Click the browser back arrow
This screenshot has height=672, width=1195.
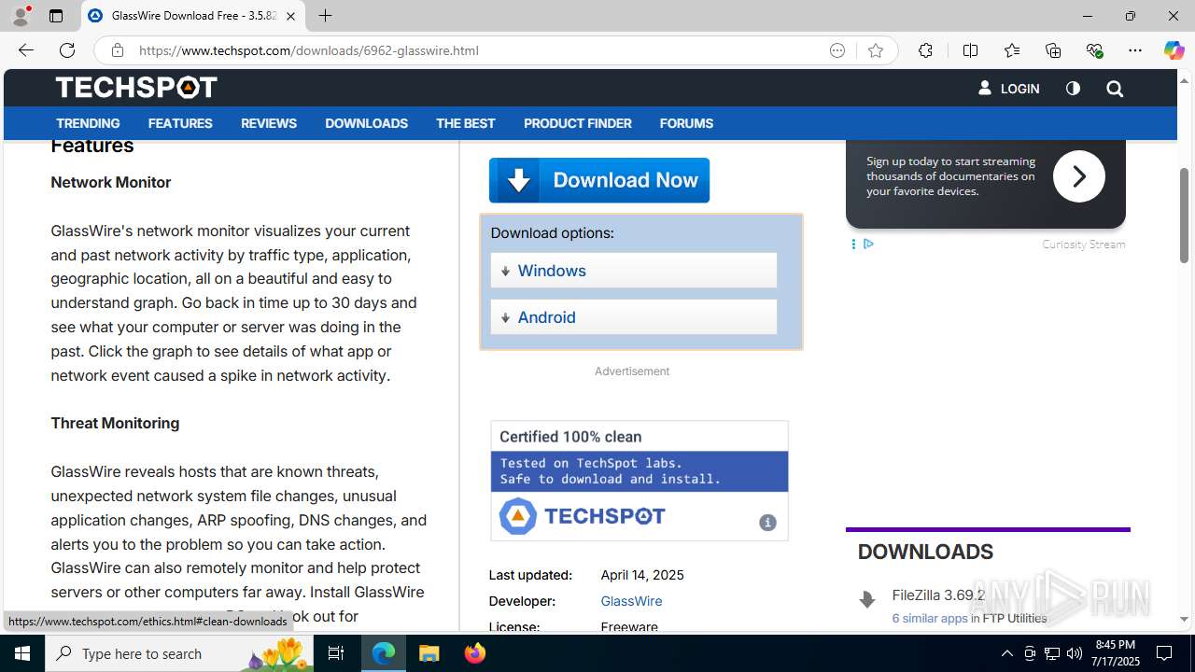[26, 50]
